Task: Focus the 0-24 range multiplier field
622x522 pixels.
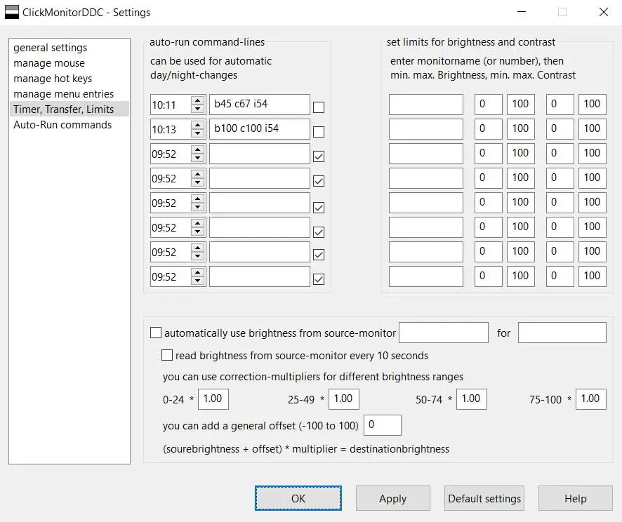Action: click(213, 399)
